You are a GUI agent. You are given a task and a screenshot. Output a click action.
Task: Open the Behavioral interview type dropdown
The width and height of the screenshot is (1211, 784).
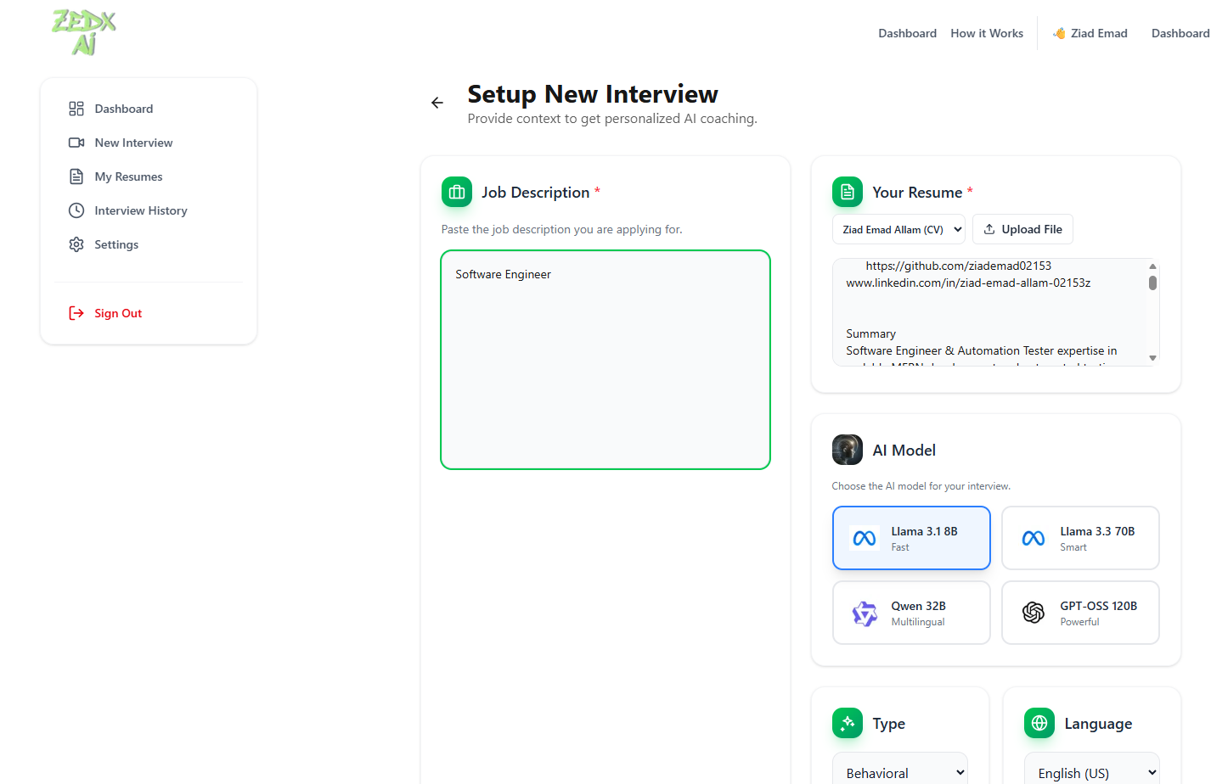point(900,770)
